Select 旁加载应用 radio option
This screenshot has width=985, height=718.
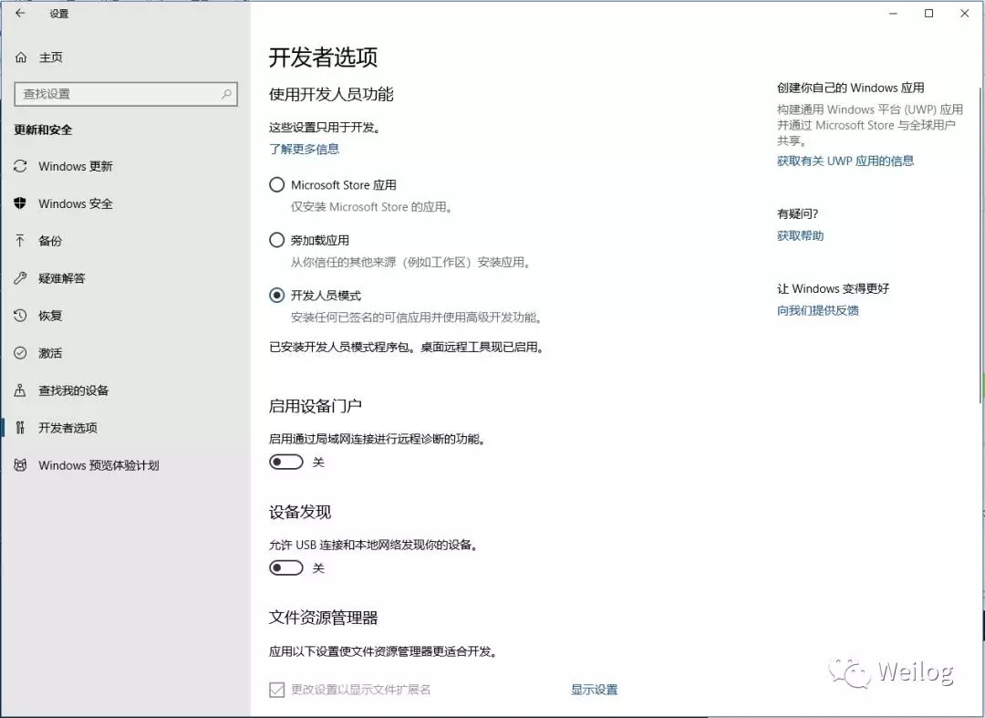pyautogui.click(x=276, y=240)
